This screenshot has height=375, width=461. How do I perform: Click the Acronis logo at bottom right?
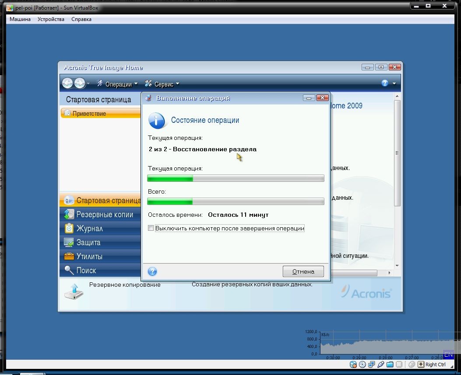tap(366, 292)
